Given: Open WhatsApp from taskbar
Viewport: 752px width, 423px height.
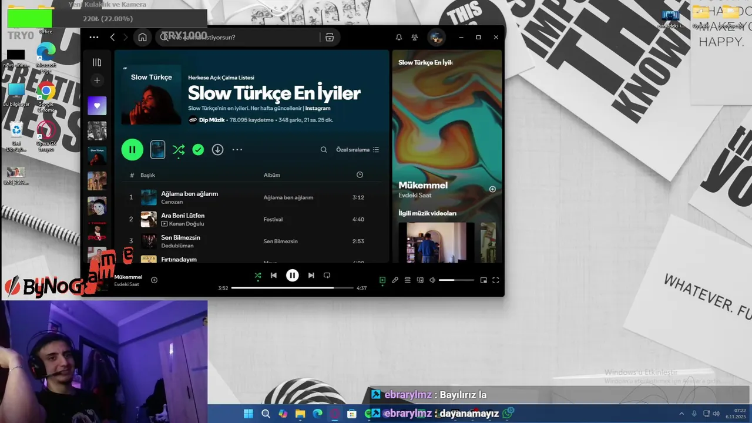Looking at the screenshot, I should [508, 413].
